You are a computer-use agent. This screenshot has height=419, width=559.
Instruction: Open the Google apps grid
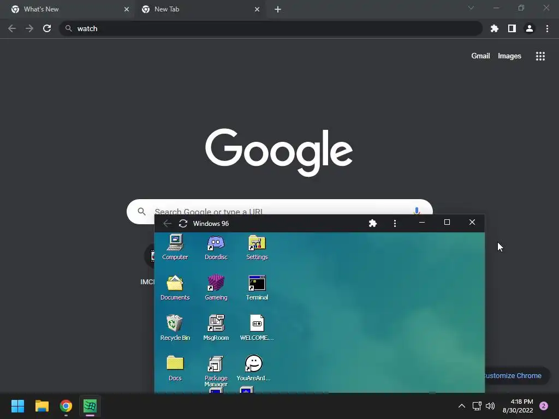coord(540,56)
